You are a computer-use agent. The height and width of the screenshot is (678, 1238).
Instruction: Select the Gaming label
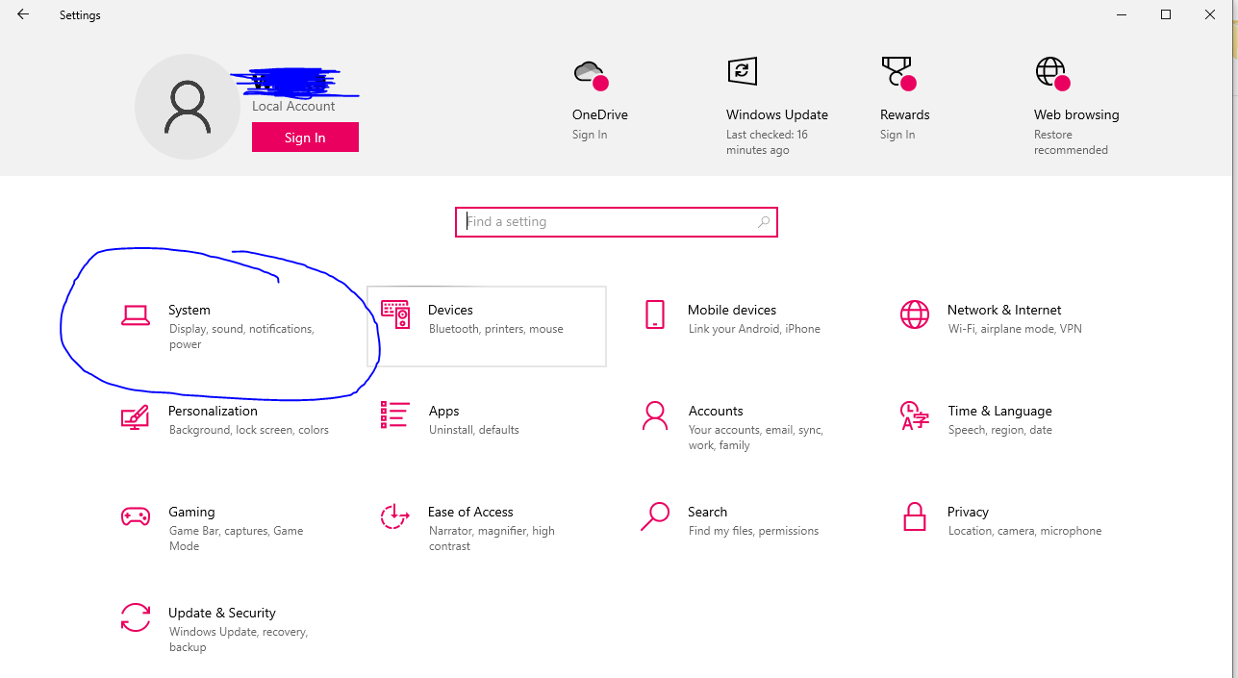pos(192,512)
